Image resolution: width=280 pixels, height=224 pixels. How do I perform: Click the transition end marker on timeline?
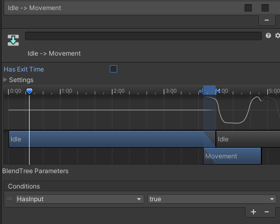pyautogui.click(x=218, y=91)
